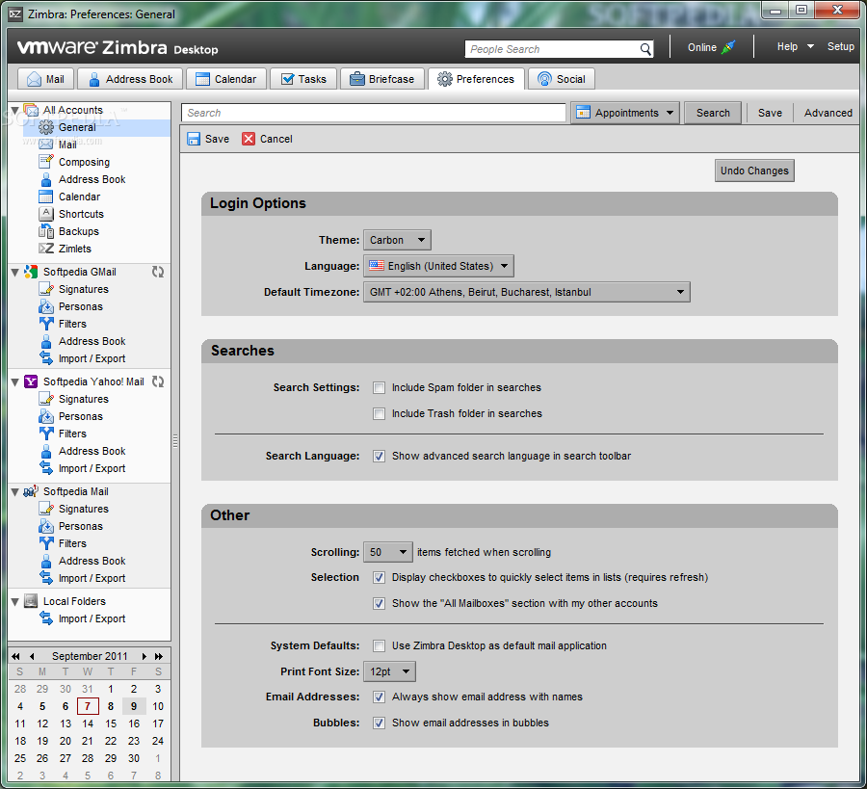Enable Include Trash folder in searches
867x789 pixels.
379,413
